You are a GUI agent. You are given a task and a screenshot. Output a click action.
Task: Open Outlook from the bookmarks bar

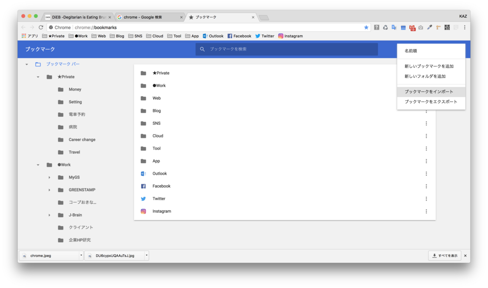point(213,36)
